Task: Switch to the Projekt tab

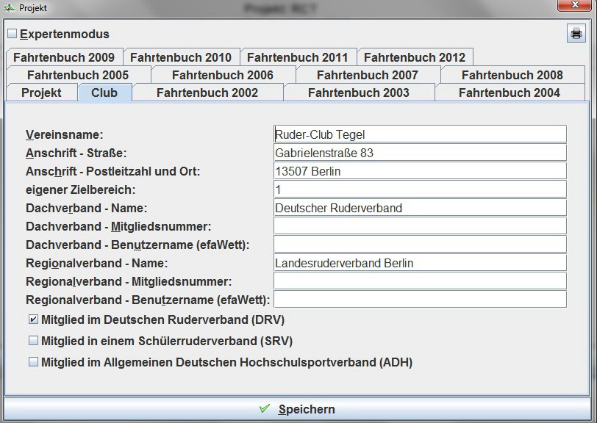Action: pyautogui.click(x=40, y=93)
